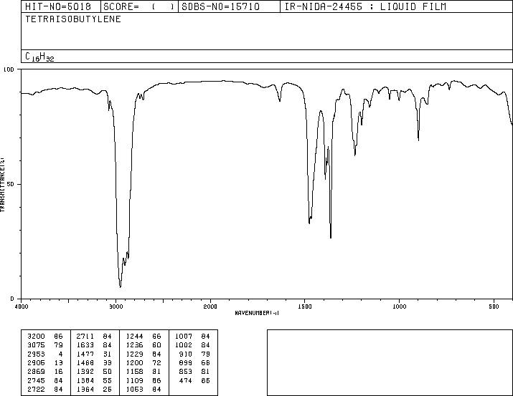The height and width of the screenshot is (396, 513).
Task: Select peak table entry 1109
Action: pos(134,381)
